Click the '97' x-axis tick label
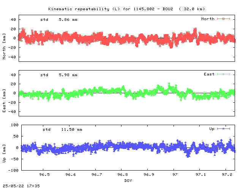This screenshot has height=188, width=243. 175,174
